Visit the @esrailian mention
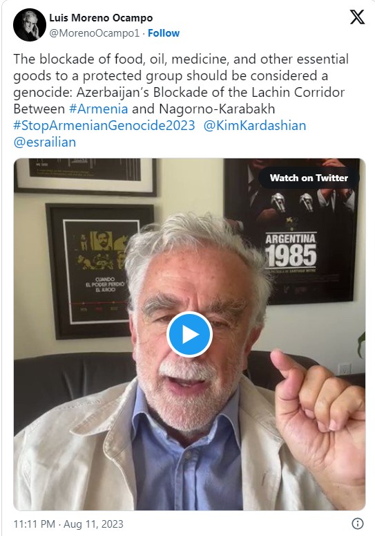 45,142
